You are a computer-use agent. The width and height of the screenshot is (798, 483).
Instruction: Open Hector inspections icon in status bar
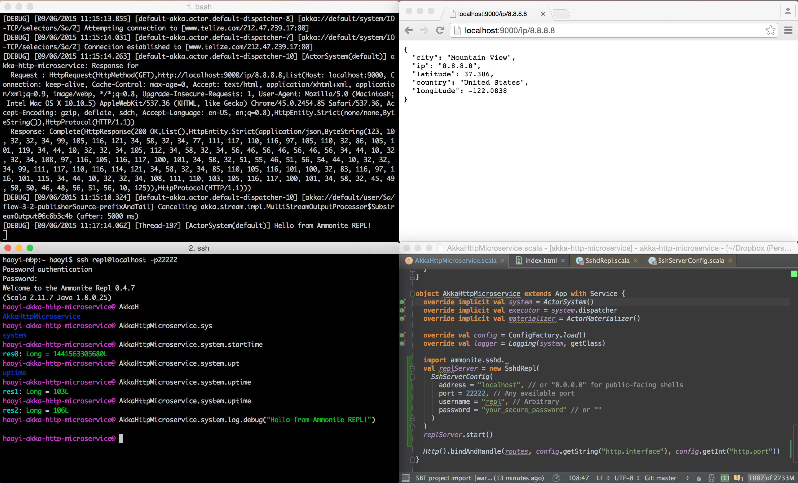[711, 478]
